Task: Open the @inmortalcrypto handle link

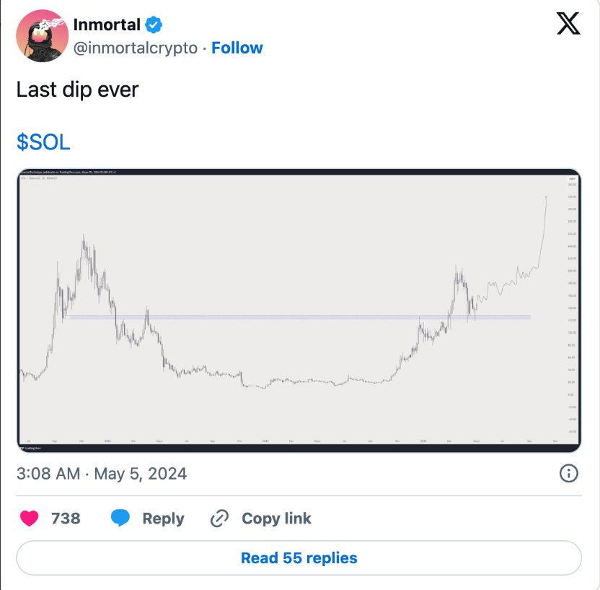Action: 135,48
